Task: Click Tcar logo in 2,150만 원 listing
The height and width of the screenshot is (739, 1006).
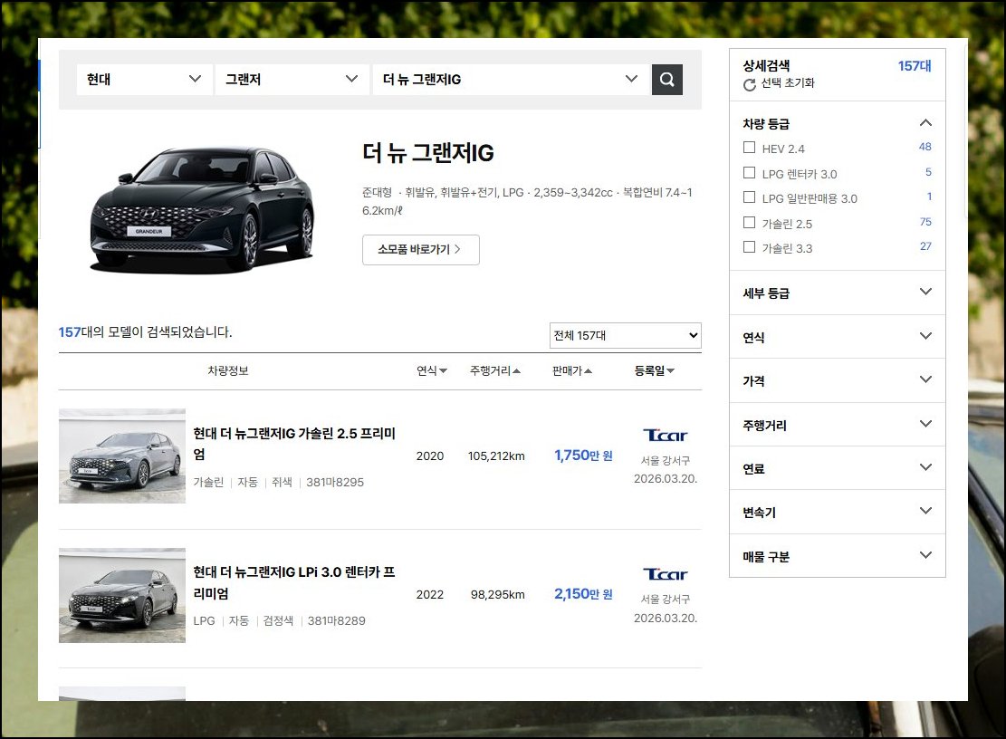Action: 666,574
